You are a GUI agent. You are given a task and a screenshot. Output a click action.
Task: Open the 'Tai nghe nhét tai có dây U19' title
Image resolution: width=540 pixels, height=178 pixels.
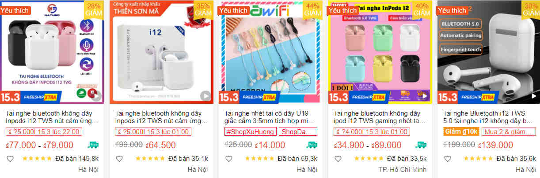270,116
